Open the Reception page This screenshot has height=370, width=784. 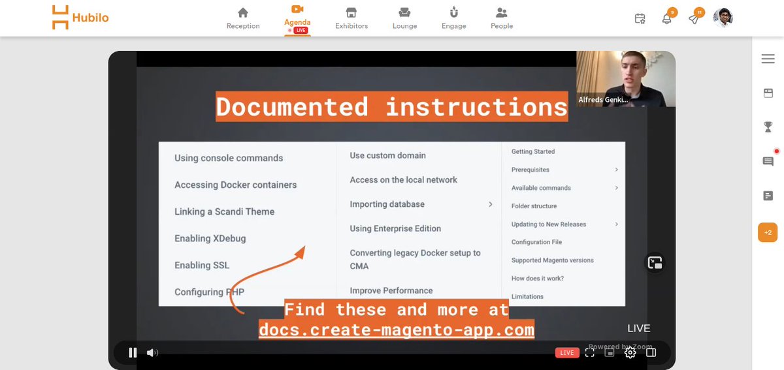pos(243,18)
